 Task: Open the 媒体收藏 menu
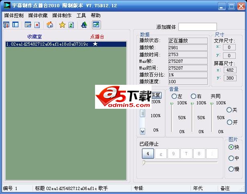(x=38, y=16)
